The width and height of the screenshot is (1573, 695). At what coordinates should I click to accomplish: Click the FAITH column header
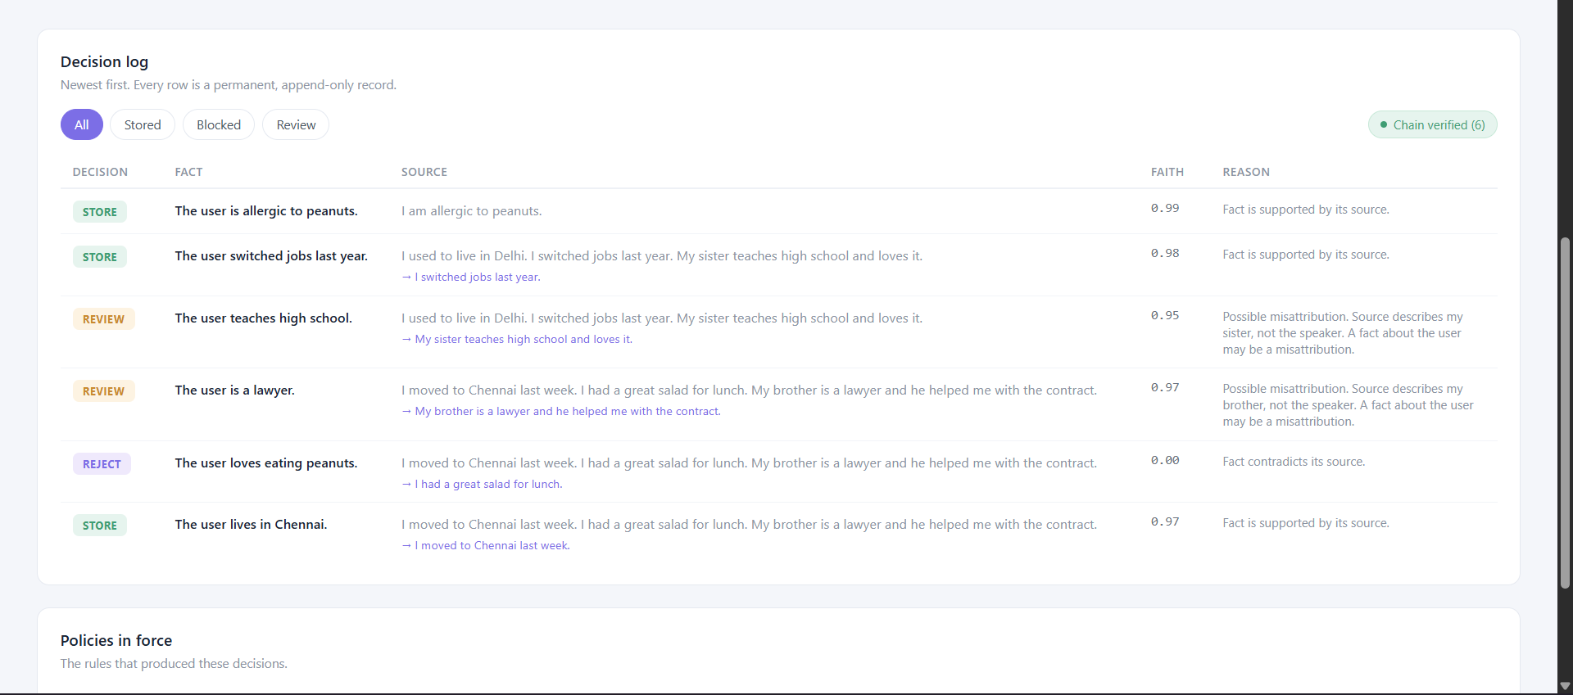click(x=1167, y=172)
